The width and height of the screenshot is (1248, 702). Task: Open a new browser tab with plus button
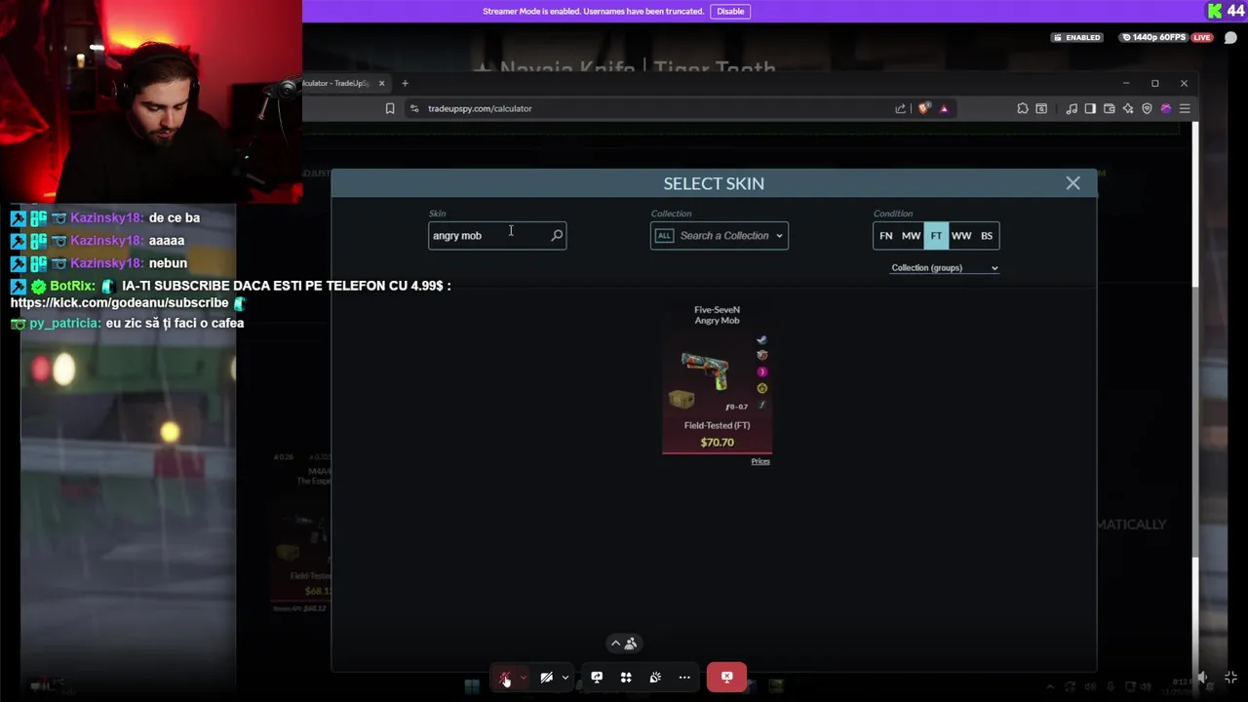(x=405, y=83)
